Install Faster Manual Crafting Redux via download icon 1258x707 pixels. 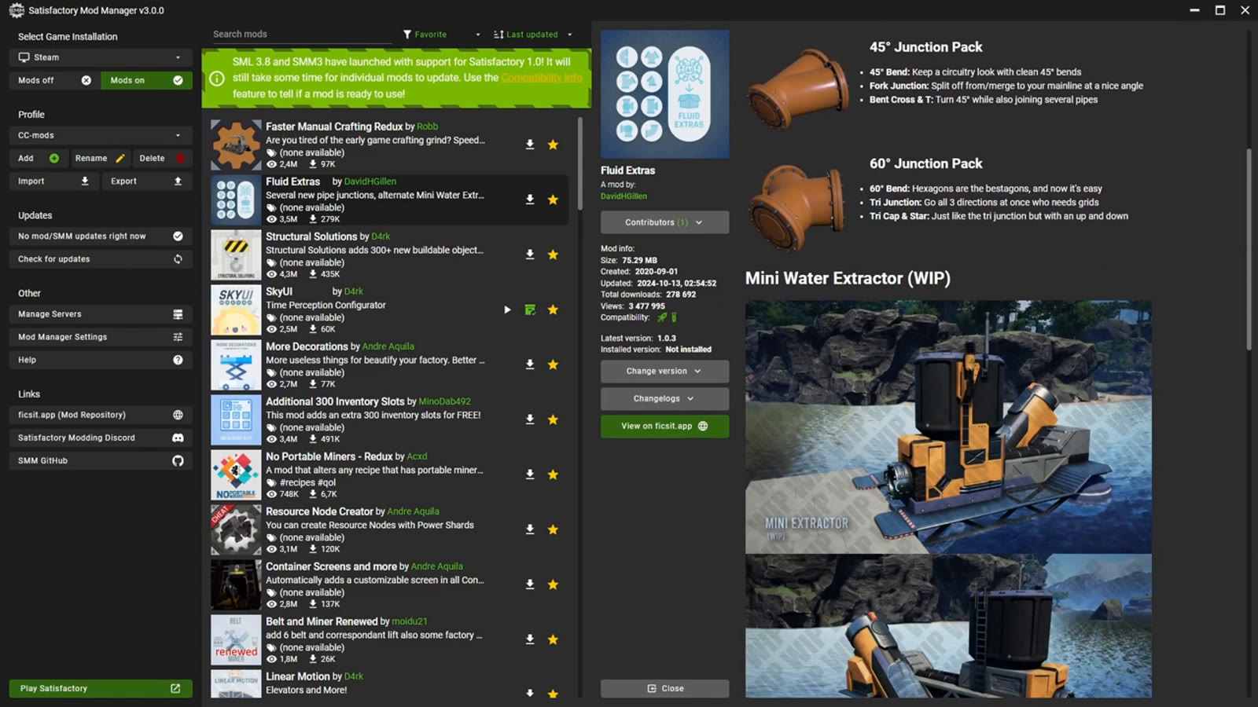click(530, 145)
